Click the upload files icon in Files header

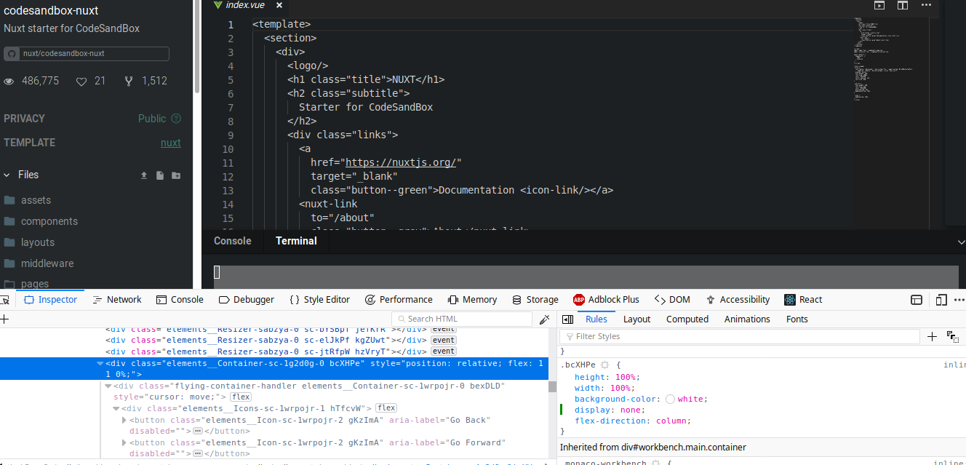(x=144, y=175)
